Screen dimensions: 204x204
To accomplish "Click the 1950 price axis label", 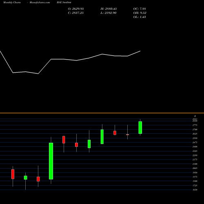I will pyautogui.click(x=195, y=173).
